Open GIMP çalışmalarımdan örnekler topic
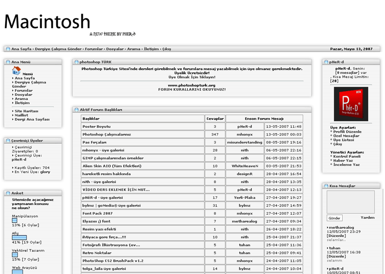The width and height of the screenshot is (385, 274). tap(113, 158)
